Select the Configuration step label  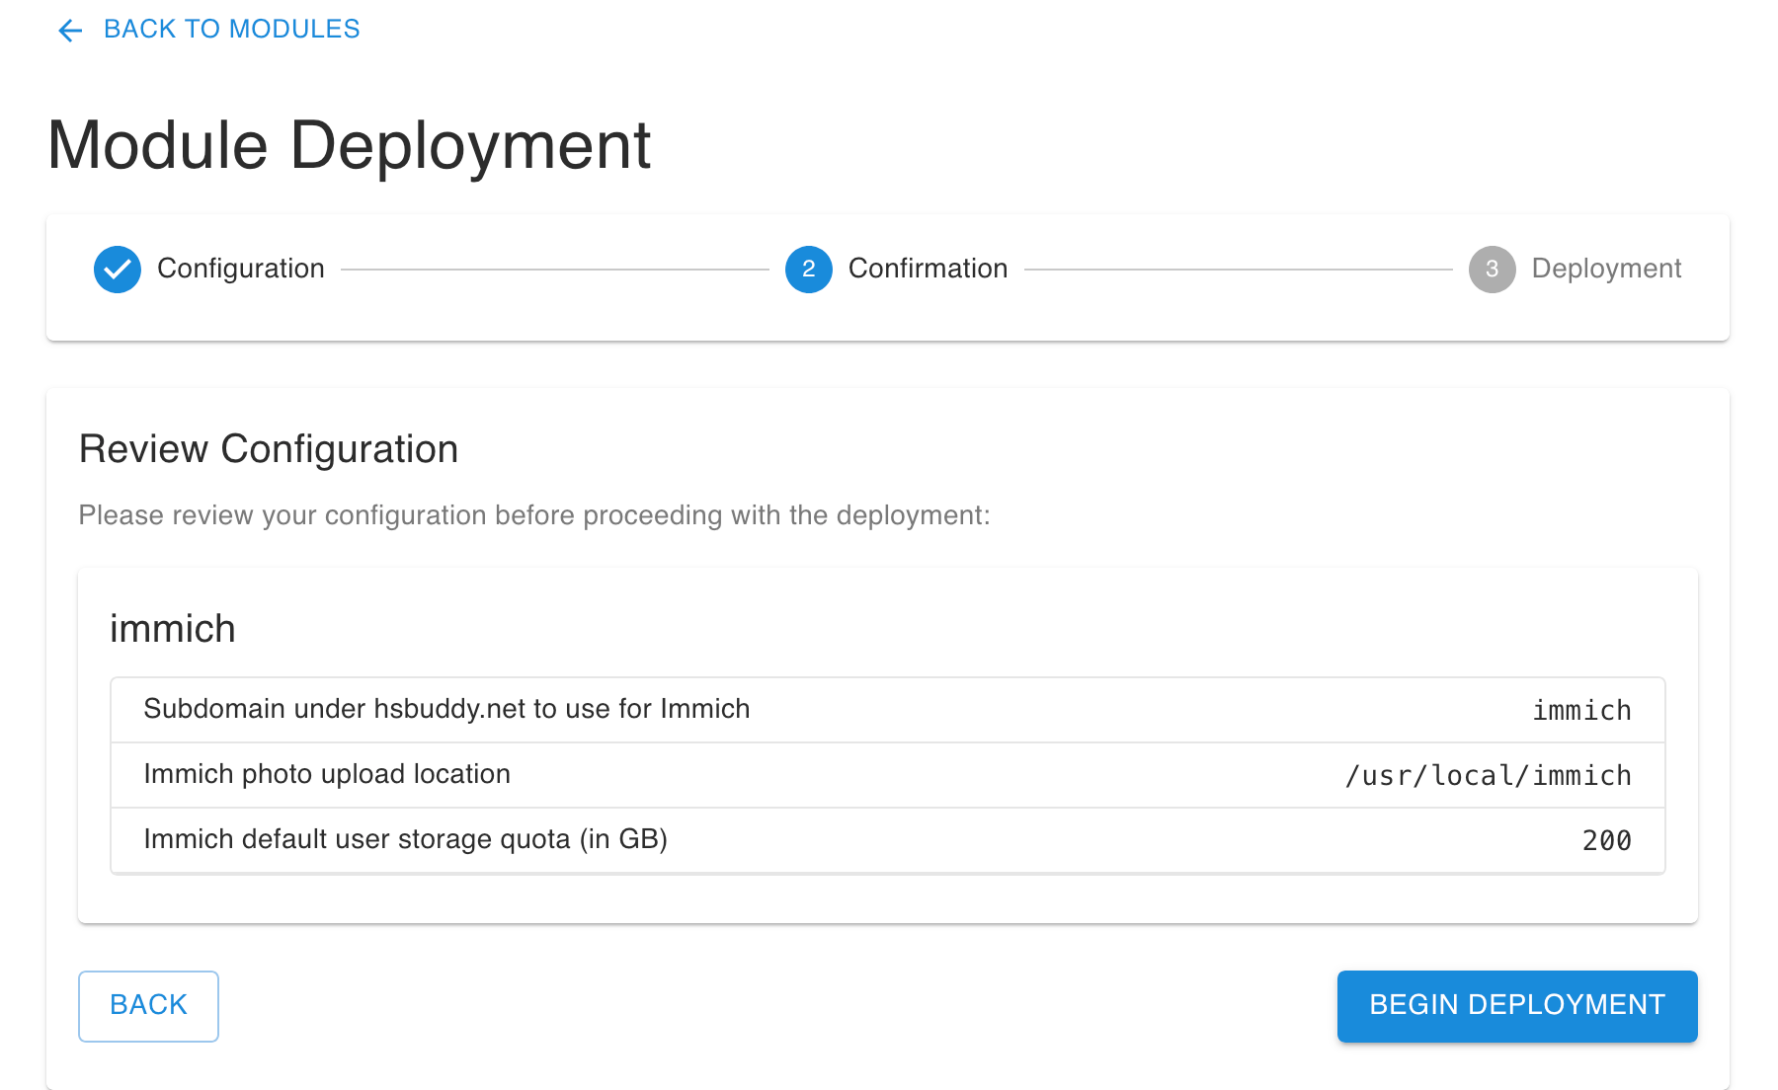click(x=241, y=269)
